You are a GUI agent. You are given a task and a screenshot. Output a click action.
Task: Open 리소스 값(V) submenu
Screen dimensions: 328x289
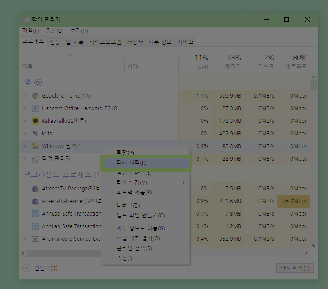[x=146, y=182]
